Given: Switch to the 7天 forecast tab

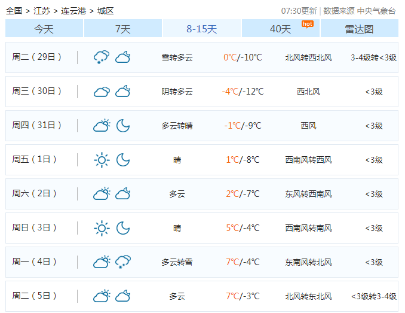Looking at the screenshot, I should pyautogui.click(x=123, y=29).
